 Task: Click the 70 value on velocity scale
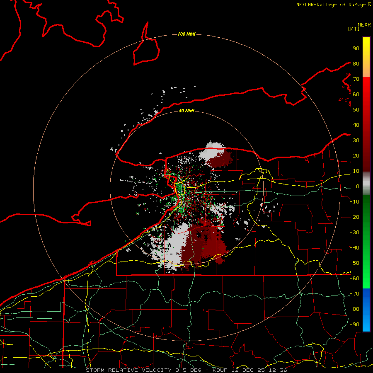click(x=356, y=79)
